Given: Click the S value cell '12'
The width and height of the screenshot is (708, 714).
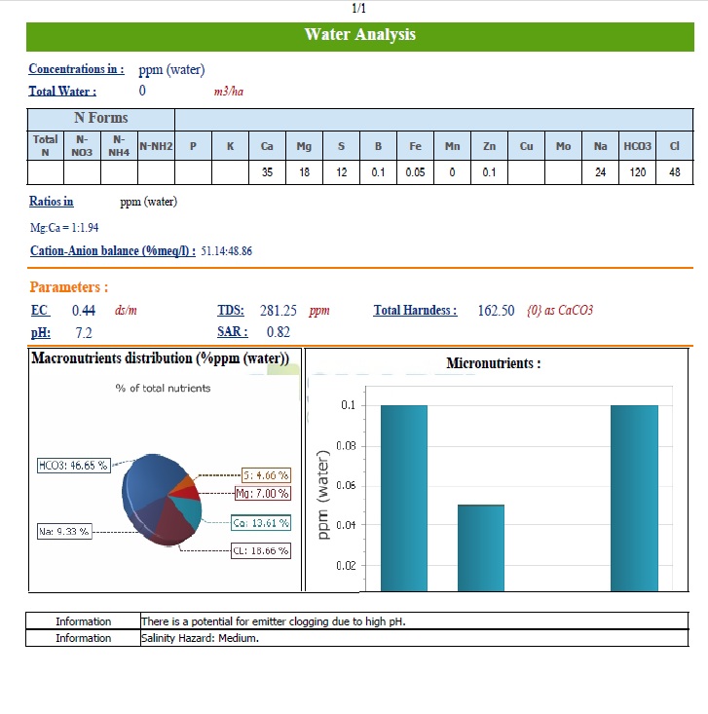Looking at the screenshot, I should pyautogui.click(x=342, y=172).
